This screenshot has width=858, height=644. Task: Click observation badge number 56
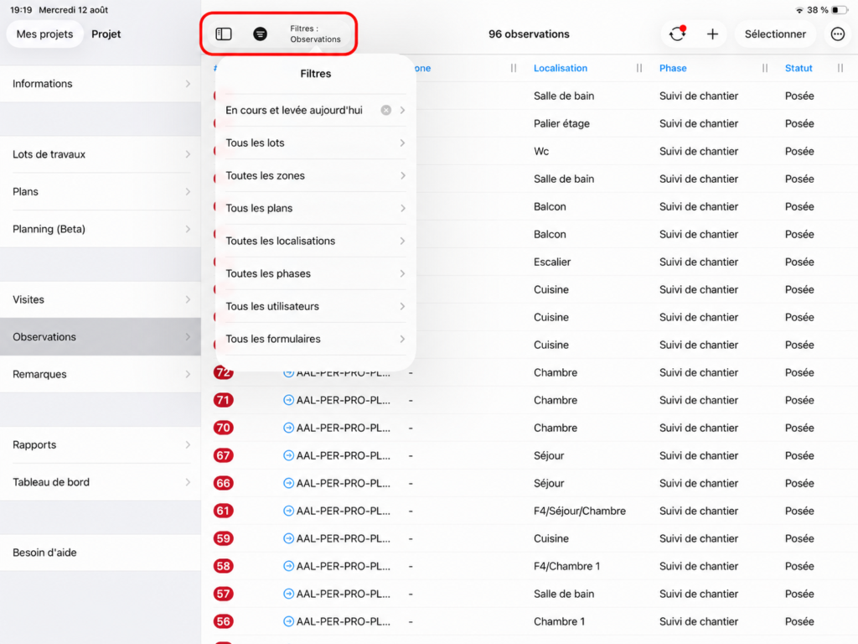pyautogui.click(x=223, y=621)
